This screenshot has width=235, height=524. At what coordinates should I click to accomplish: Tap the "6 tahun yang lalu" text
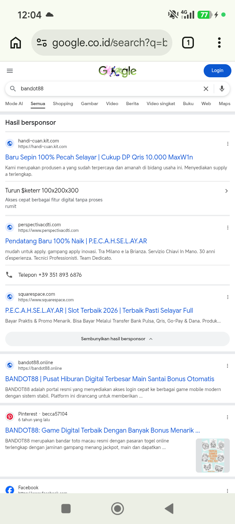click(34, 420)
